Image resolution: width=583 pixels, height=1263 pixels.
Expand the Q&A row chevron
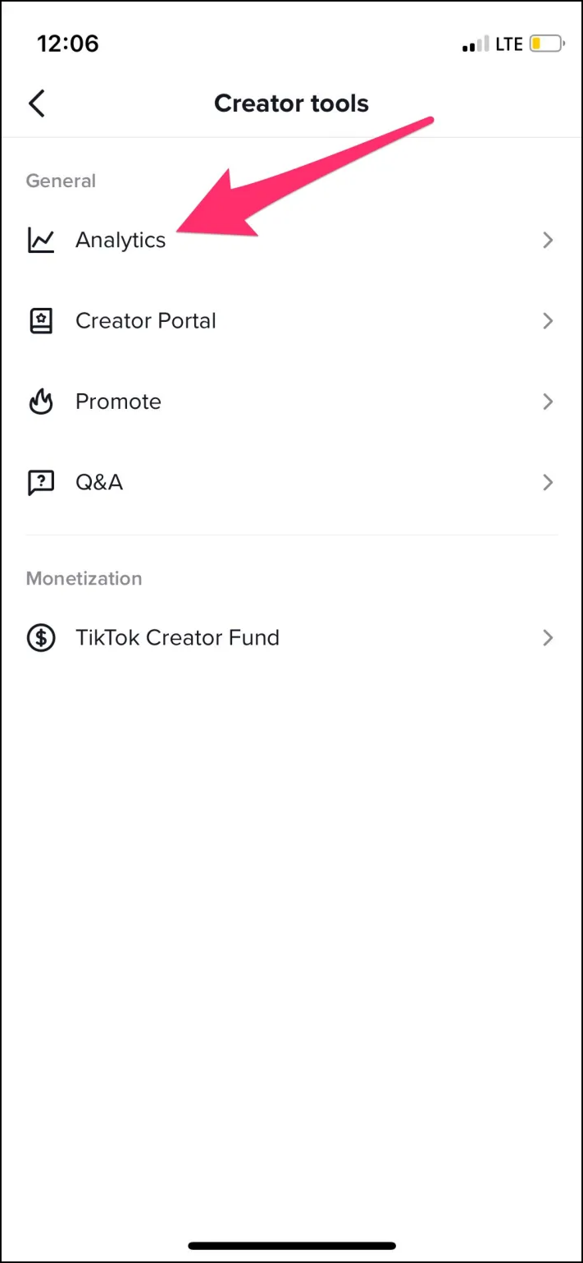(548, 482)
